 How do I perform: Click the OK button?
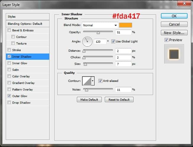[174, 16]
